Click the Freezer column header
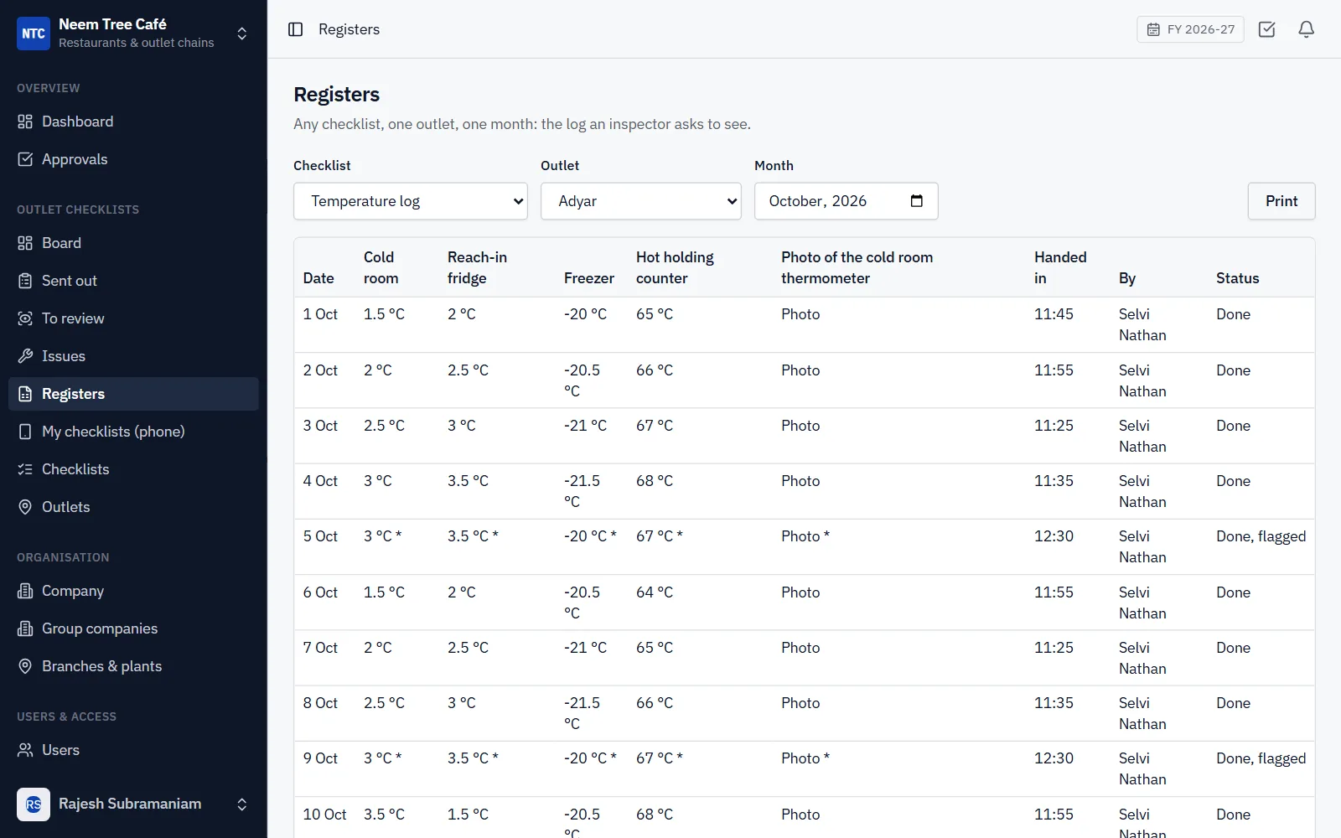This screenshot has width=1341, height=838. pyautogui.click(x=589, y=278)
